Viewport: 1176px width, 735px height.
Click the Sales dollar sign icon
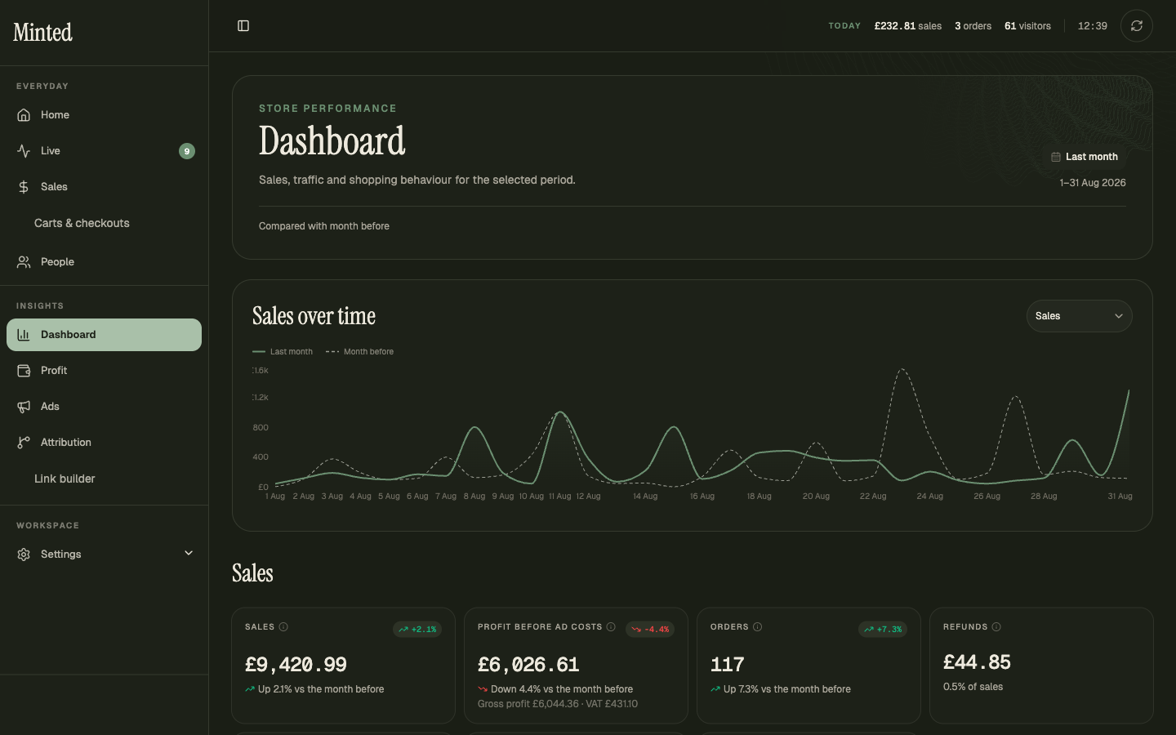click(x=24, y=187)
